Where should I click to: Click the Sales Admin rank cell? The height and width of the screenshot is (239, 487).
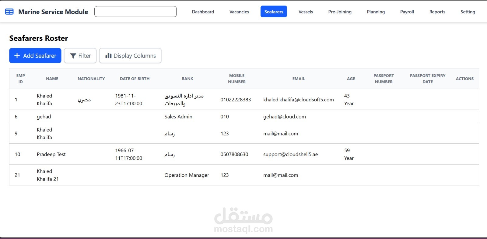[x=178, y=117]
